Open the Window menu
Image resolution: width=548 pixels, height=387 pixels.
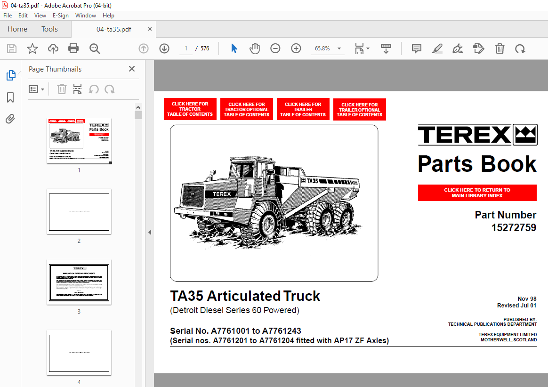point(86,16)
